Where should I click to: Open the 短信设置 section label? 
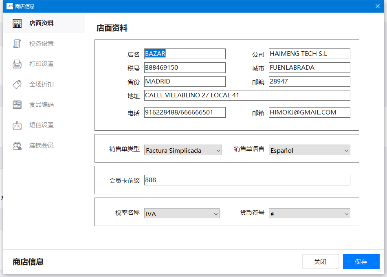pos(42,125)
